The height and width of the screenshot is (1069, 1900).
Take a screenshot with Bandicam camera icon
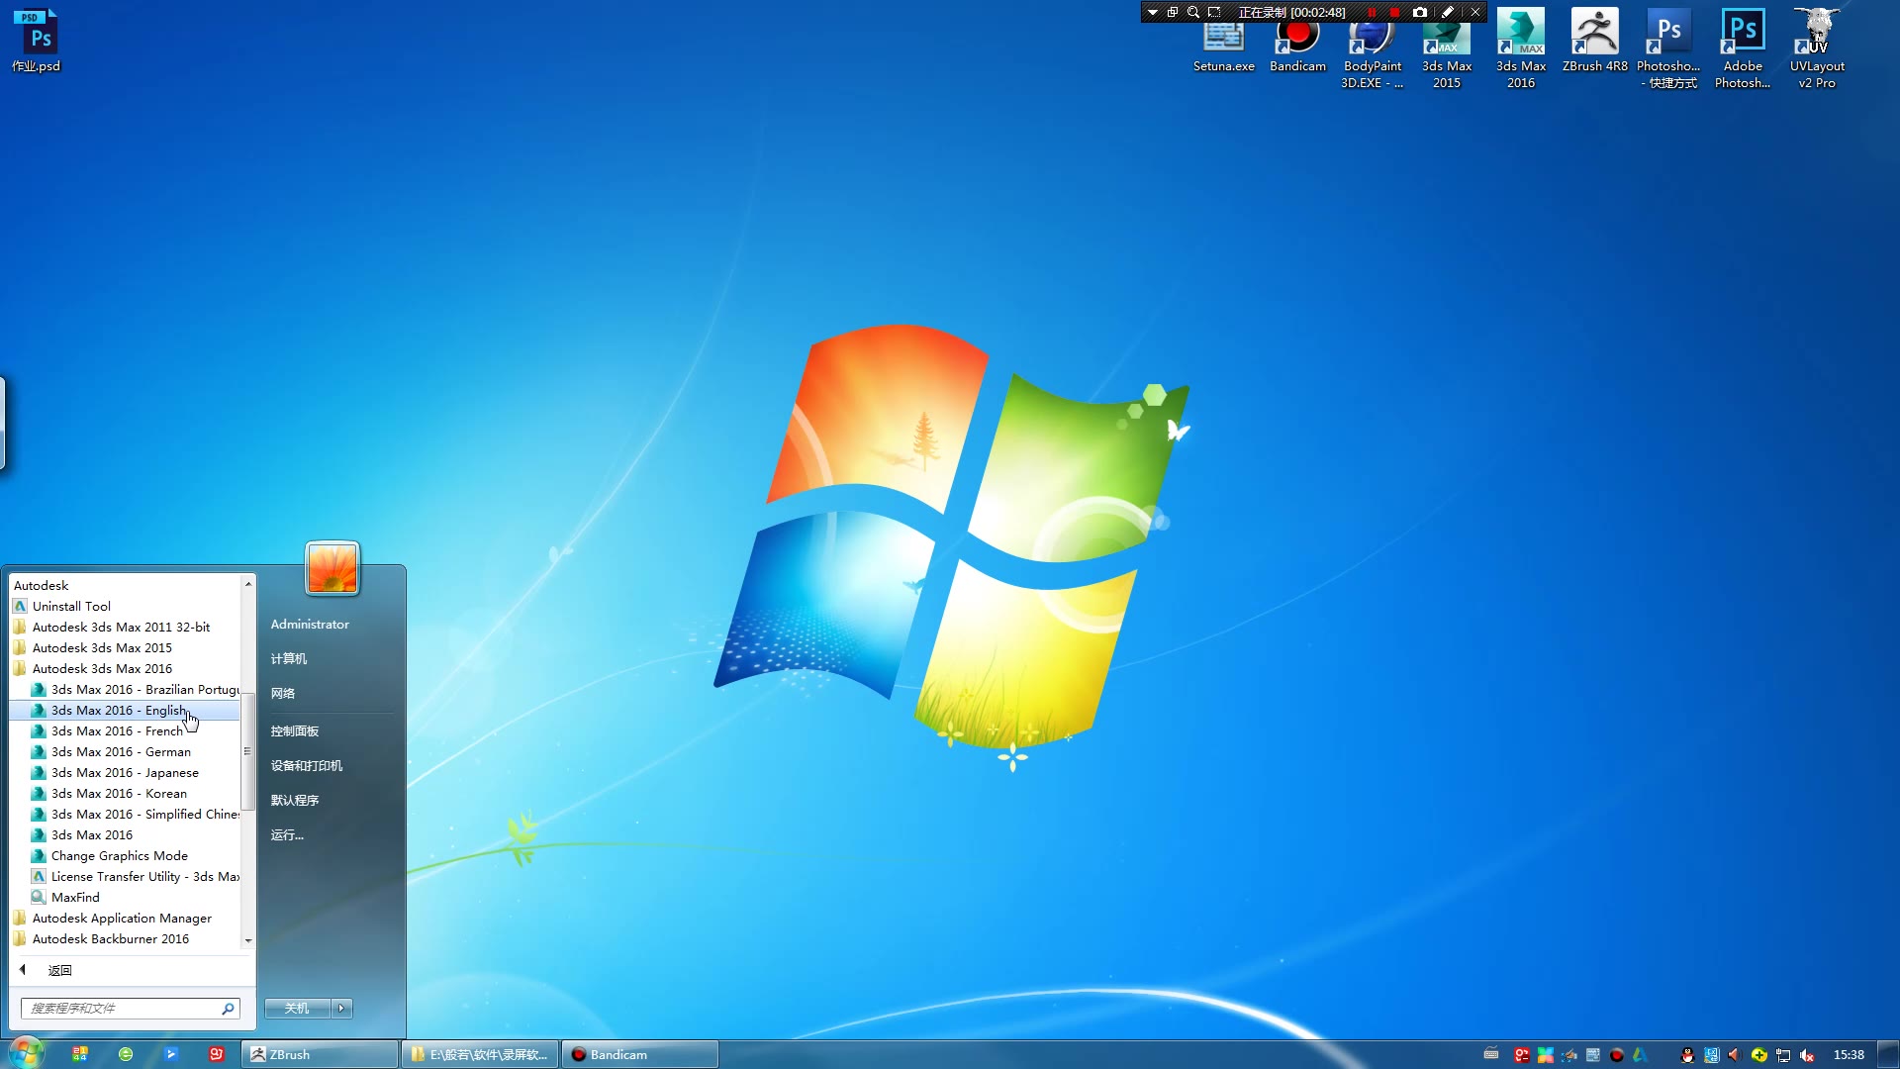coord(1420,13)
